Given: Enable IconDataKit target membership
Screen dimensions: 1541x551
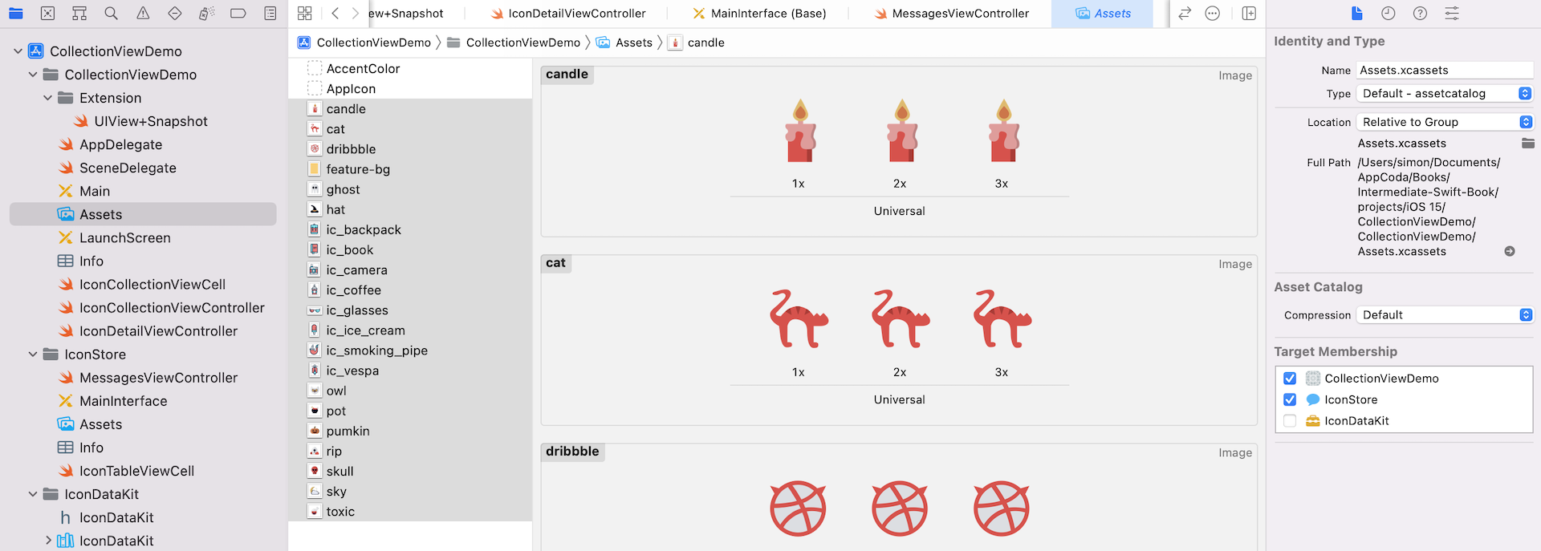Looking at the screenshot, I should click(x=1290, y=421).
